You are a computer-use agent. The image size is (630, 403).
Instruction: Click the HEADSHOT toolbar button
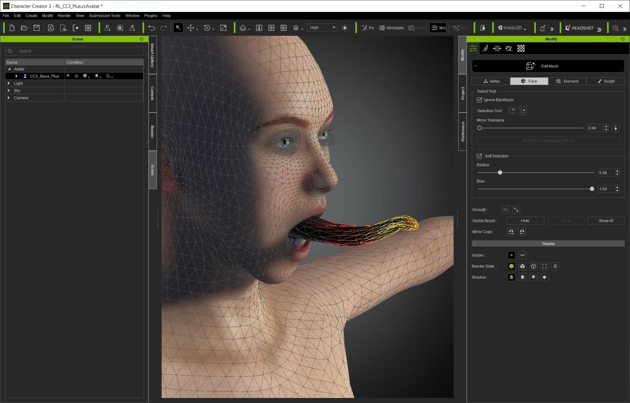pos(579,28)
